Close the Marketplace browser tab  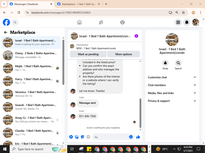tap(99, 4)
